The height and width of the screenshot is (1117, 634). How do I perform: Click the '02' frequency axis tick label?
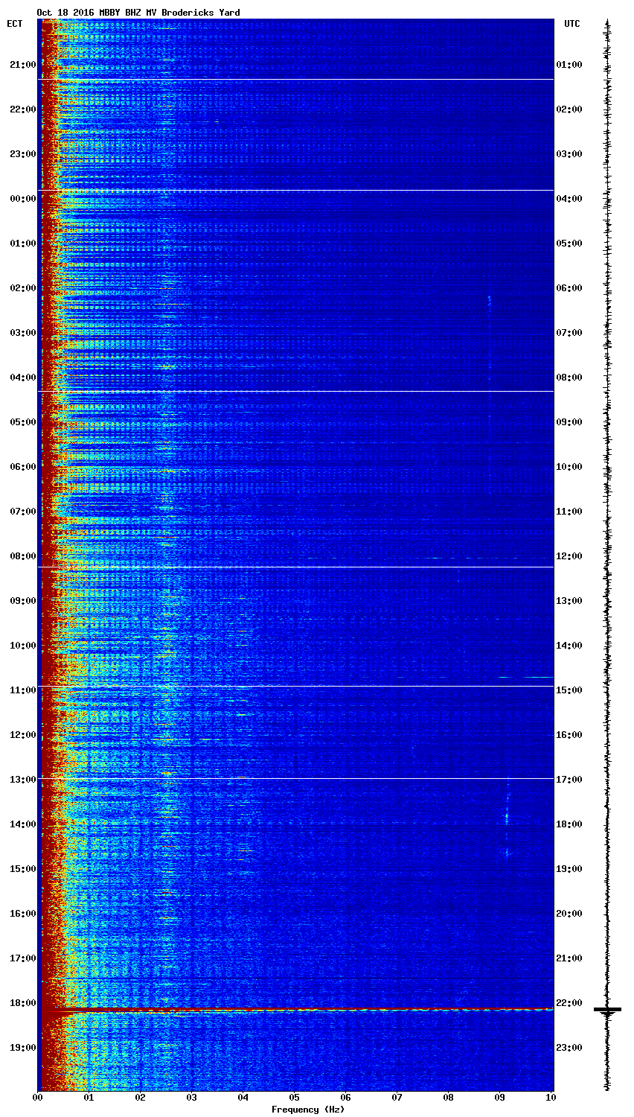(141, 1098)
